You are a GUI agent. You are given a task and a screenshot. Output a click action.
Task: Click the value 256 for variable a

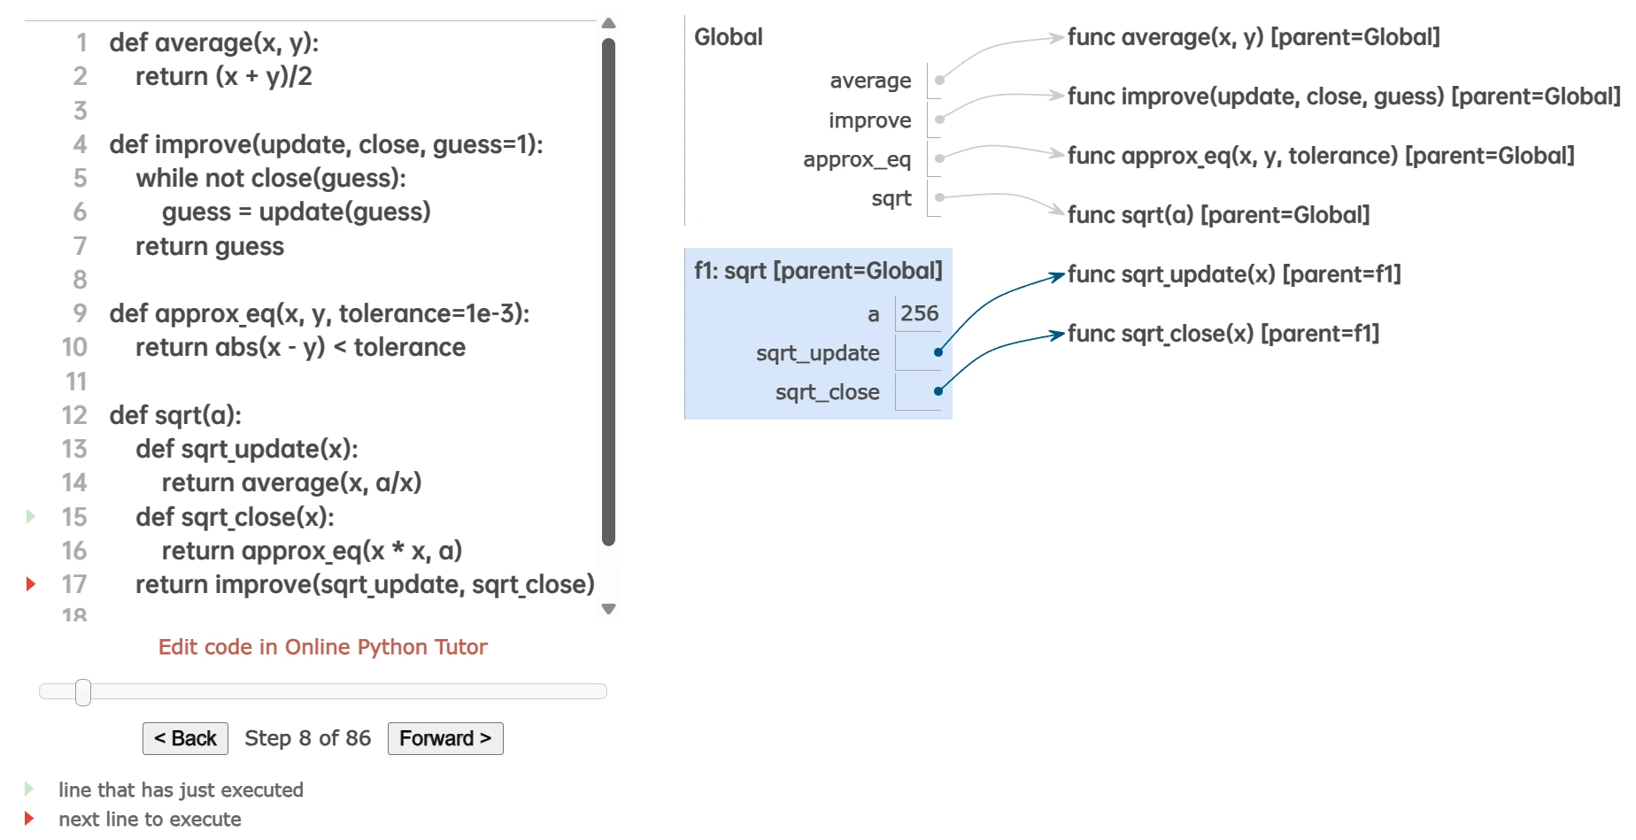(x=919, y=313)
